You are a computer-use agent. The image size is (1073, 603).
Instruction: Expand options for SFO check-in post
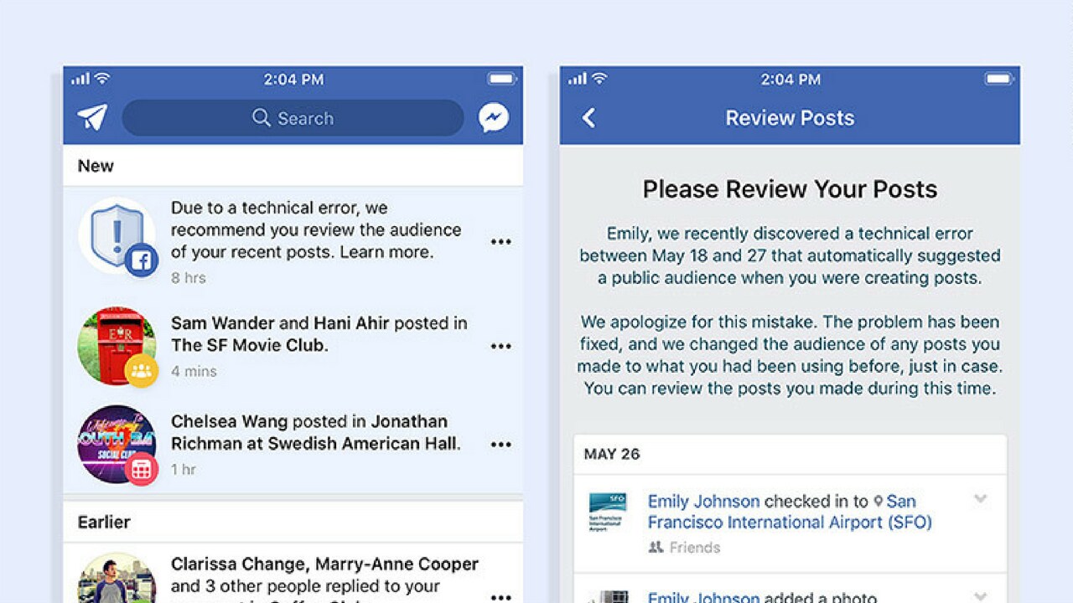(980, 499)
